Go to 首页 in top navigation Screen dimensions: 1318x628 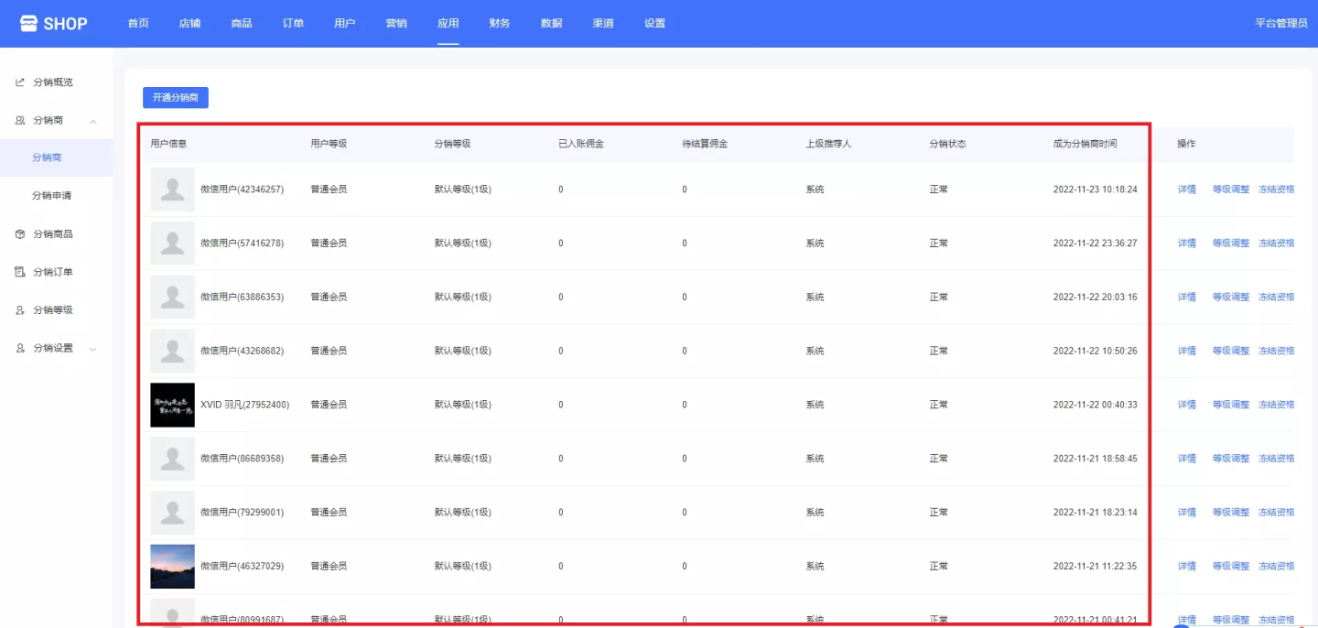tap(138, 24)
